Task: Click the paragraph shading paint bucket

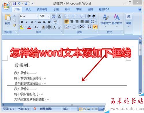Action: click(x=67, y=27)
